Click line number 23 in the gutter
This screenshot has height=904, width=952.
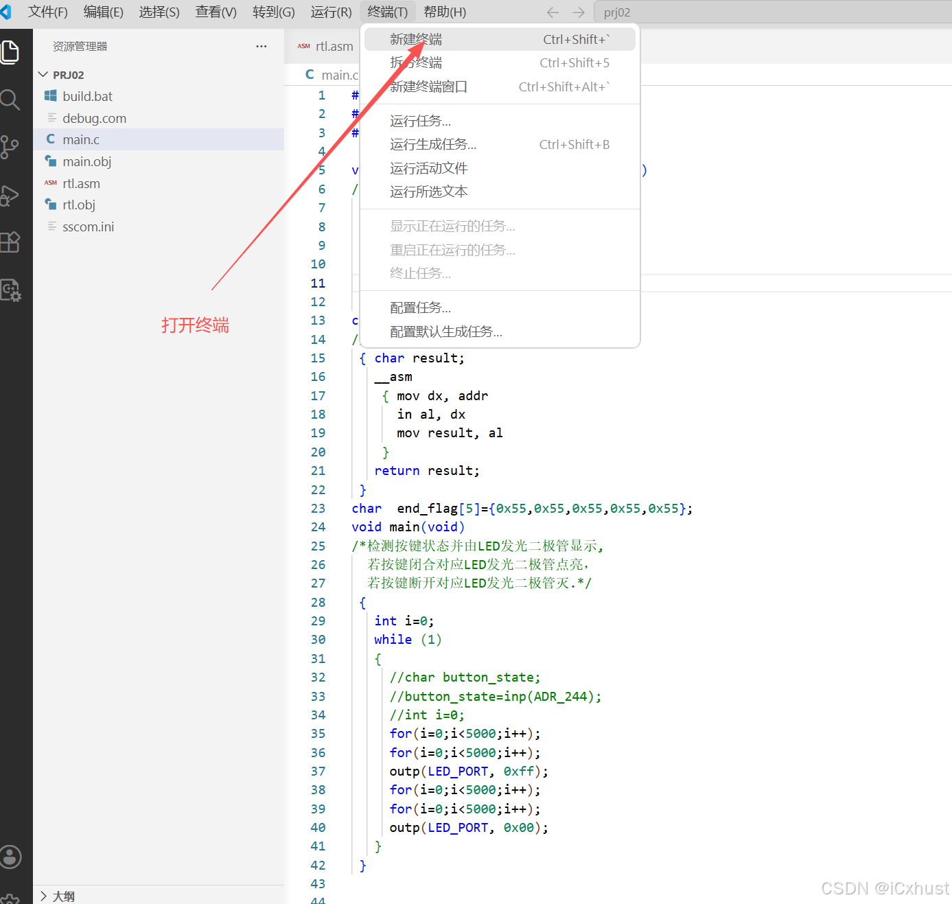point(318,509)
